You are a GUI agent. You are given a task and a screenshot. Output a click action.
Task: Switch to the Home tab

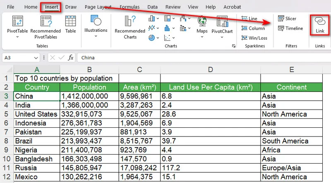coord(31,7)
